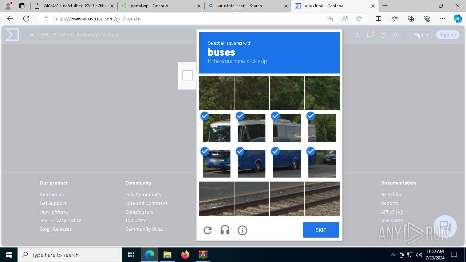Switch to virustotal scan - Search tab
This screenshot has width=466, height=262.
248,6
